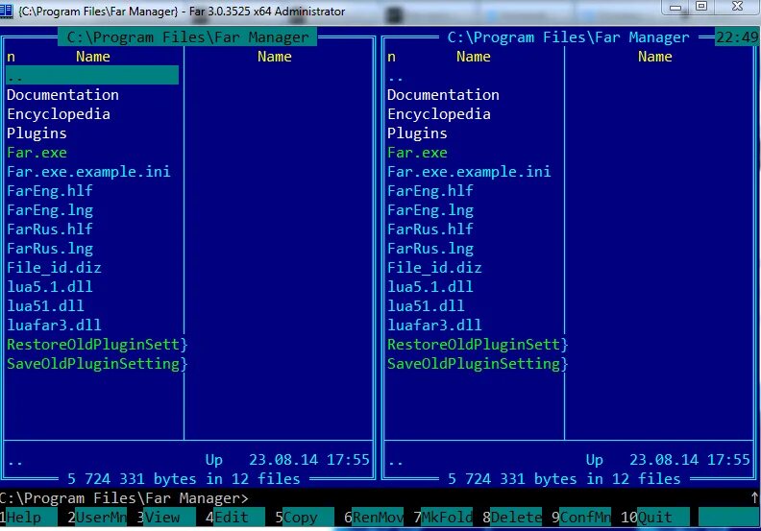The height and width of the screenshot is (531, 761).
Task: Maximize the Far Manager window
Action: (701, 7)
